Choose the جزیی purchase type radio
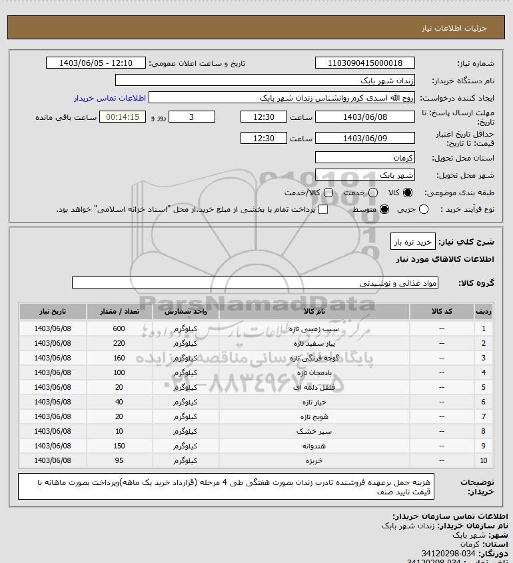513x563 pixels. [x=424, y=209]
